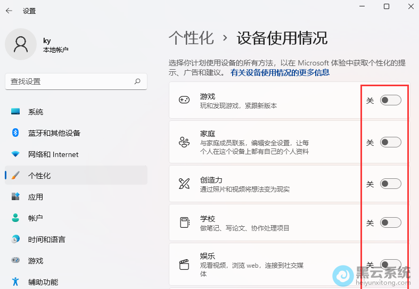This screenshot has width=419, height=289.
Task: Click the notebook icon on 学校 card
Action: (x=185, y=222)
